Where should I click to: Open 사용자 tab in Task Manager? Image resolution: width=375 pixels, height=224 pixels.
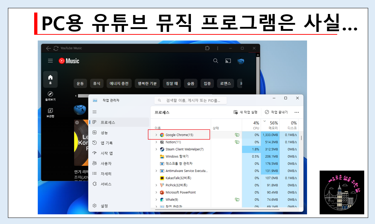pos(120,163)
